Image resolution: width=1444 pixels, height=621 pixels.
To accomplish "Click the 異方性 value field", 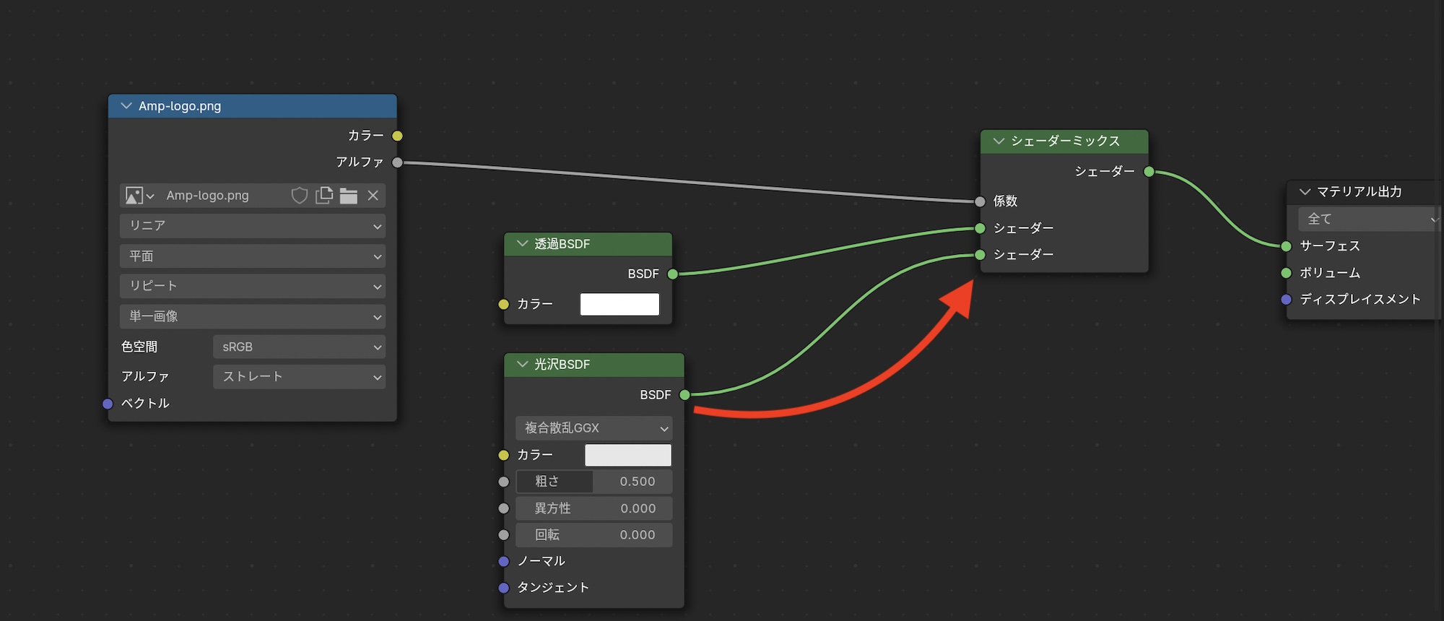I will click(593, 508).
